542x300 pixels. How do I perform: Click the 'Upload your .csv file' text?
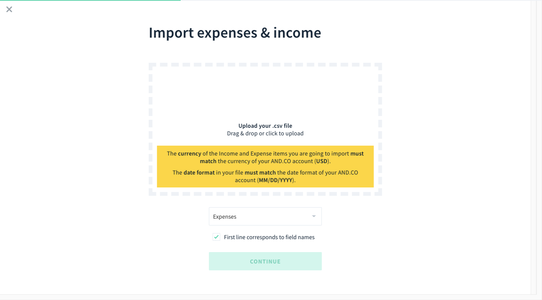click(x=265, y=126)
